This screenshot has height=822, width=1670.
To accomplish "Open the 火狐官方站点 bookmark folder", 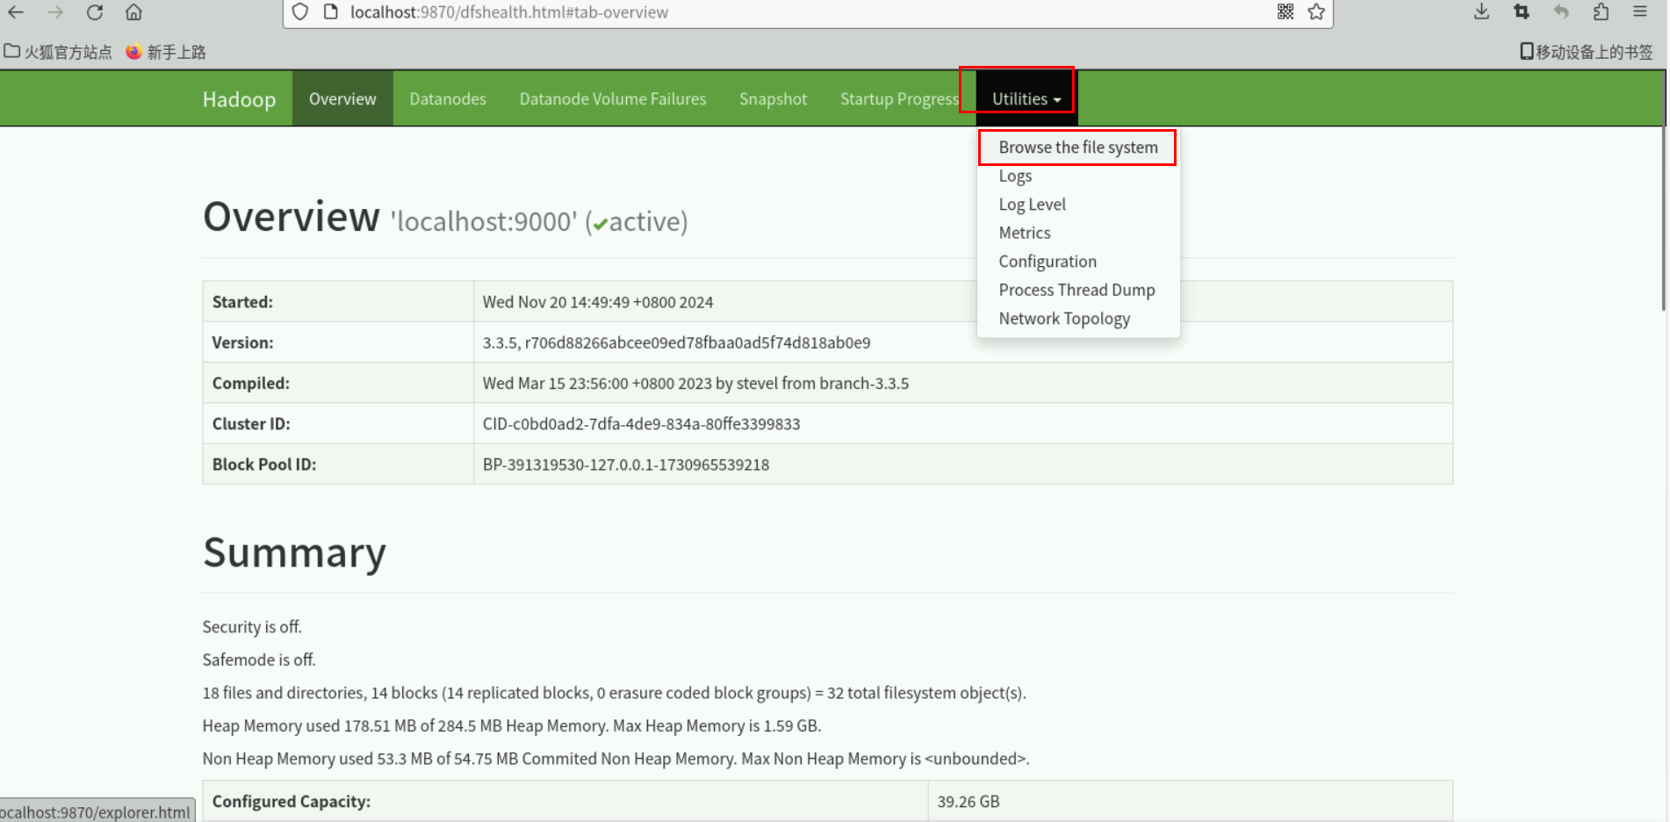I will click(58, 52).
